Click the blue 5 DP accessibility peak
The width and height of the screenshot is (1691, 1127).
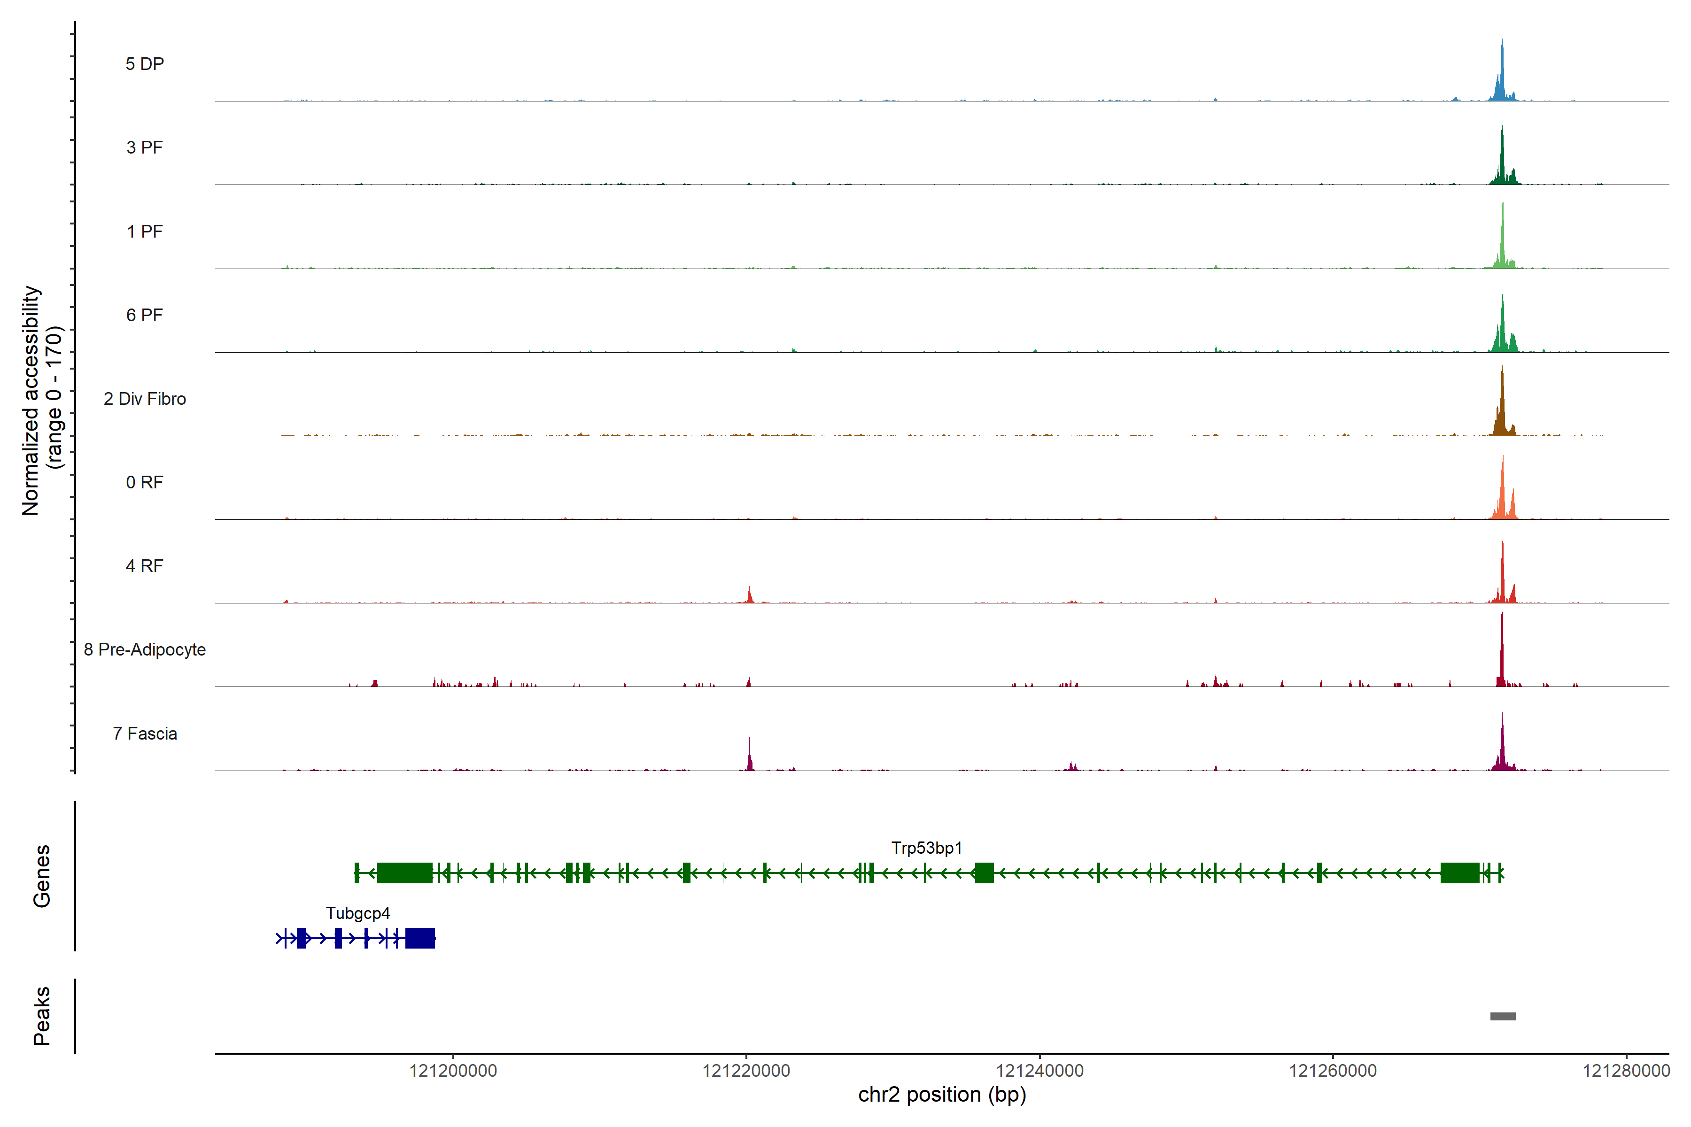click(x=1501, y=79)
